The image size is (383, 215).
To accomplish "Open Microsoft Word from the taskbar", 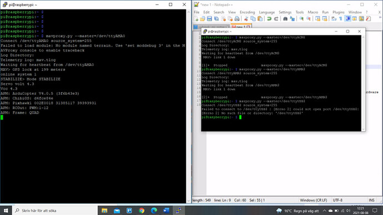I will (x=167, y=211).
